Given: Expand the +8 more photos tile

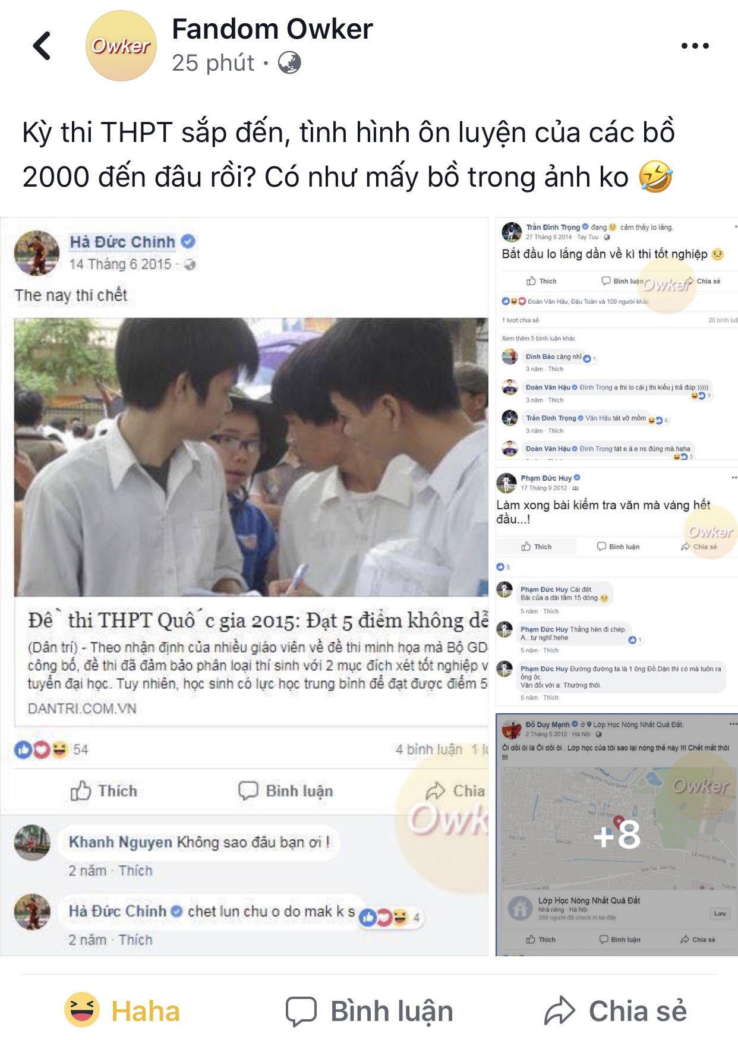Looking at the screenshot, I should 617,834.
